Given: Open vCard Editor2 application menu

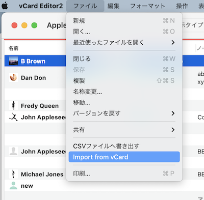Looking at the screenshot, I should point(41,6).
